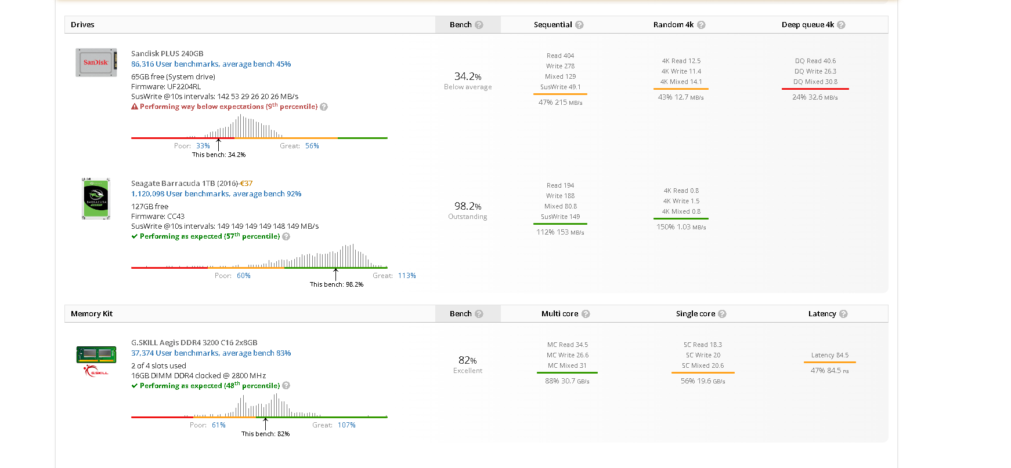Click the Sandisk Great 56% value

pyautogui.click(x=312, y=146)
